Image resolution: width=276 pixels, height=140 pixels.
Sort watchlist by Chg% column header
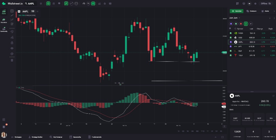[270, 29]
